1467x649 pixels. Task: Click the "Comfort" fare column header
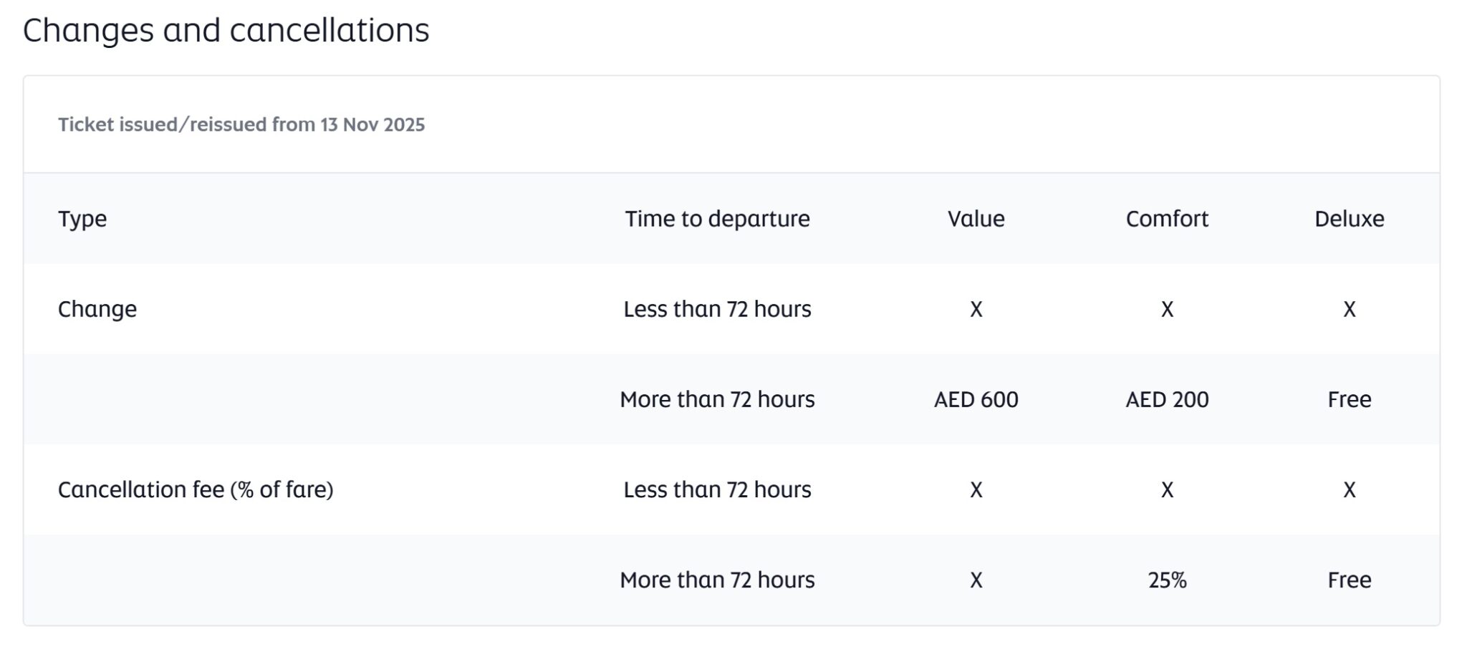tap(1167, 218)
